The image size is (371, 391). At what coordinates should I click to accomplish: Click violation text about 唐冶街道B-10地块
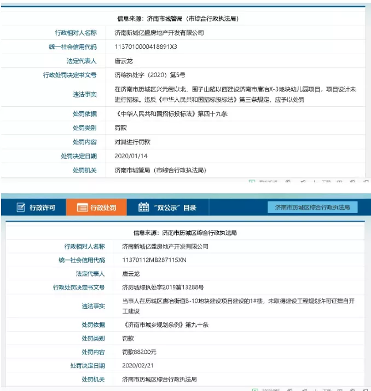[x=238, y=306]
